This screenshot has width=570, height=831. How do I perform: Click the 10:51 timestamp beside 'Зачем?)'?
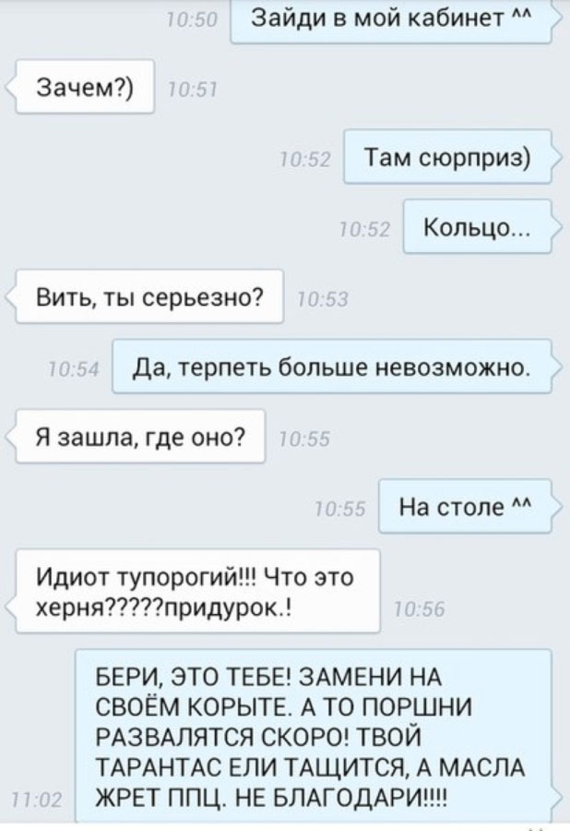(x=192, y=91)
